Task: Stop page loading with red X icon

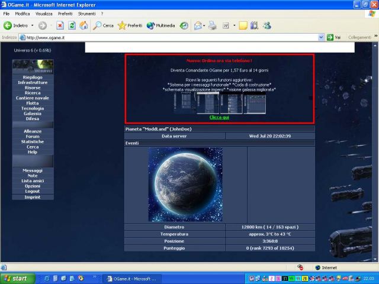Action: tap(60, 25)
